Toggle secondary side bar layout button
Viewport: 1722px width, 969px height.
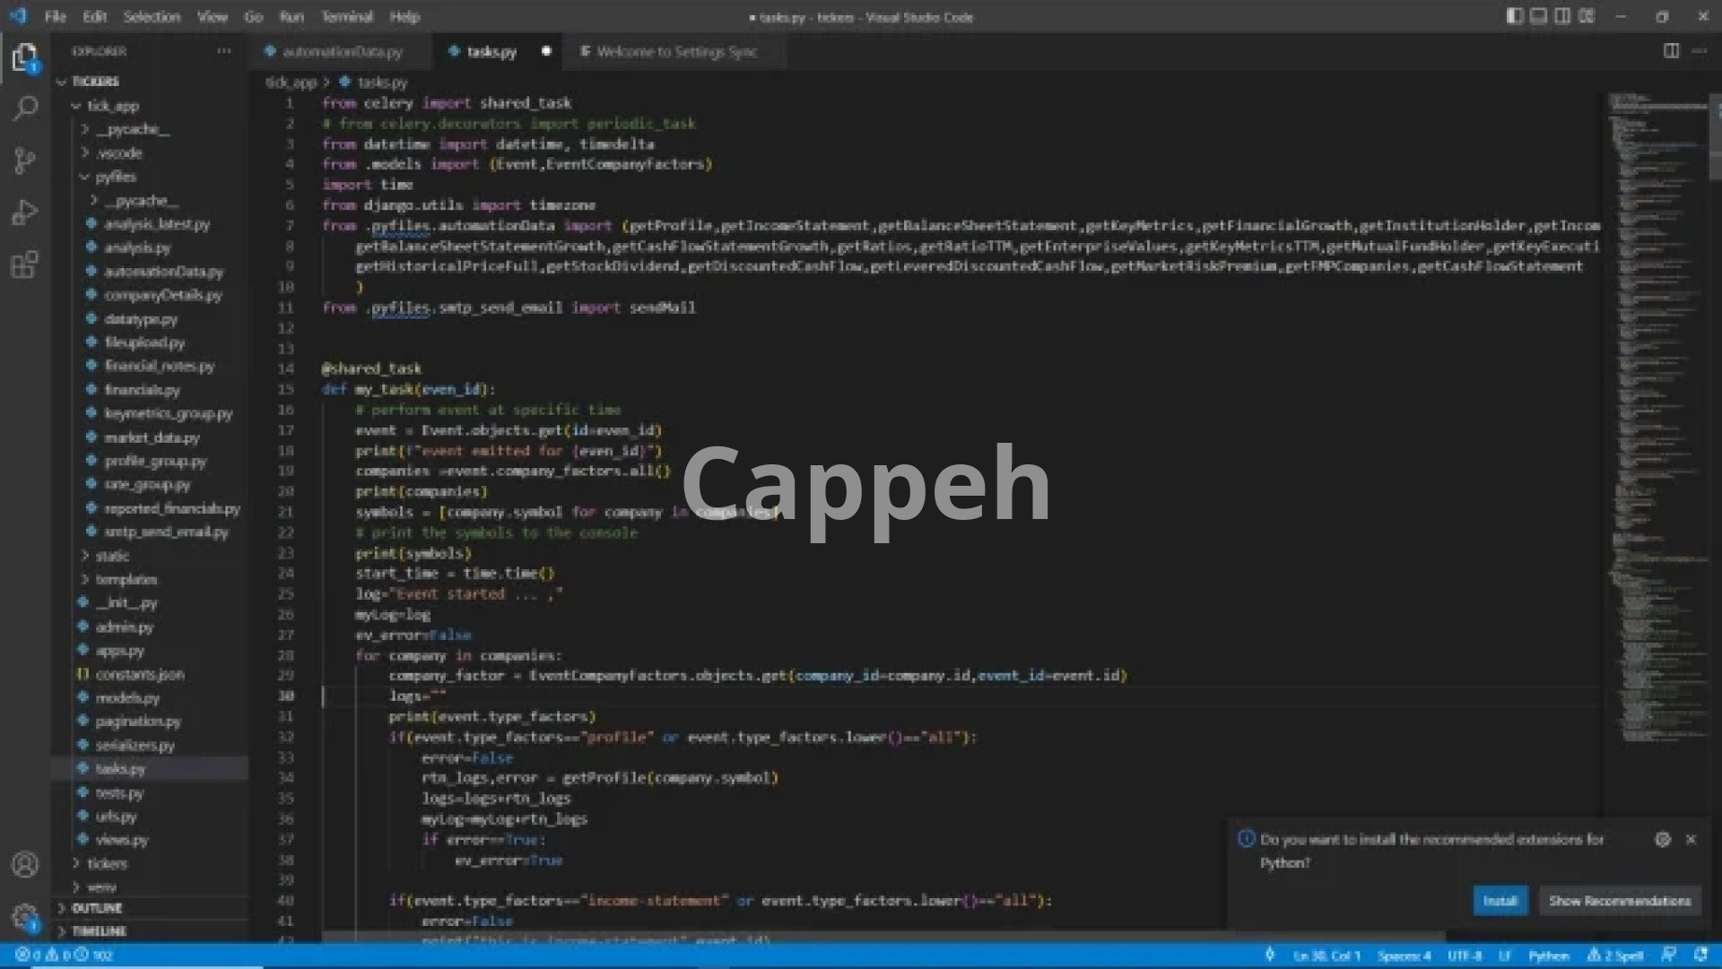click(x=1562, y=16)
